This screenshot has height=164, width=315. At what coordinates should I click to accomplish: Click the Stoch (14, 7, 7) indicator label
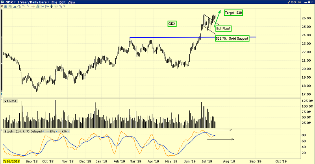17,131
